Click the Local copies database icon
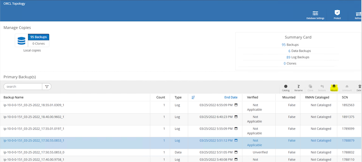This screenshot has height=162, width=362. click(x=22, y=40)
